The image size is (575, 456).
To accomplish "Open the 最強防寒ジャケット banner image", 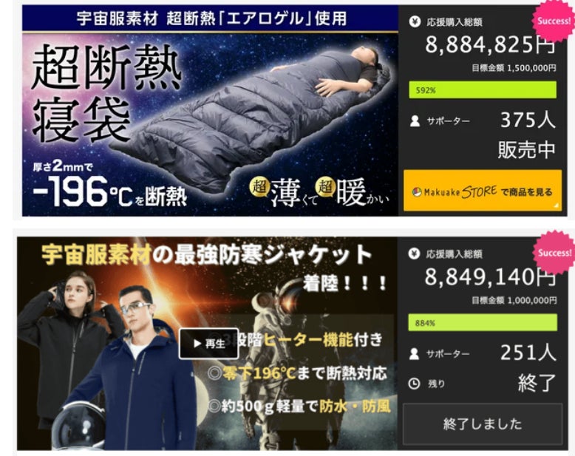I will (x=207, y=344).
